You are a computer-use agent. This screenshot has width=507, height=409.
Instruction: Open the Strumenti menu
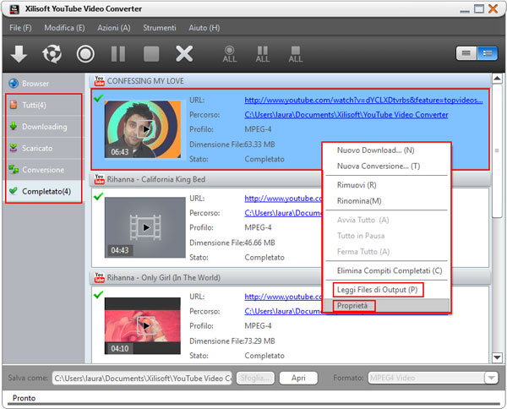coord(160,28)
